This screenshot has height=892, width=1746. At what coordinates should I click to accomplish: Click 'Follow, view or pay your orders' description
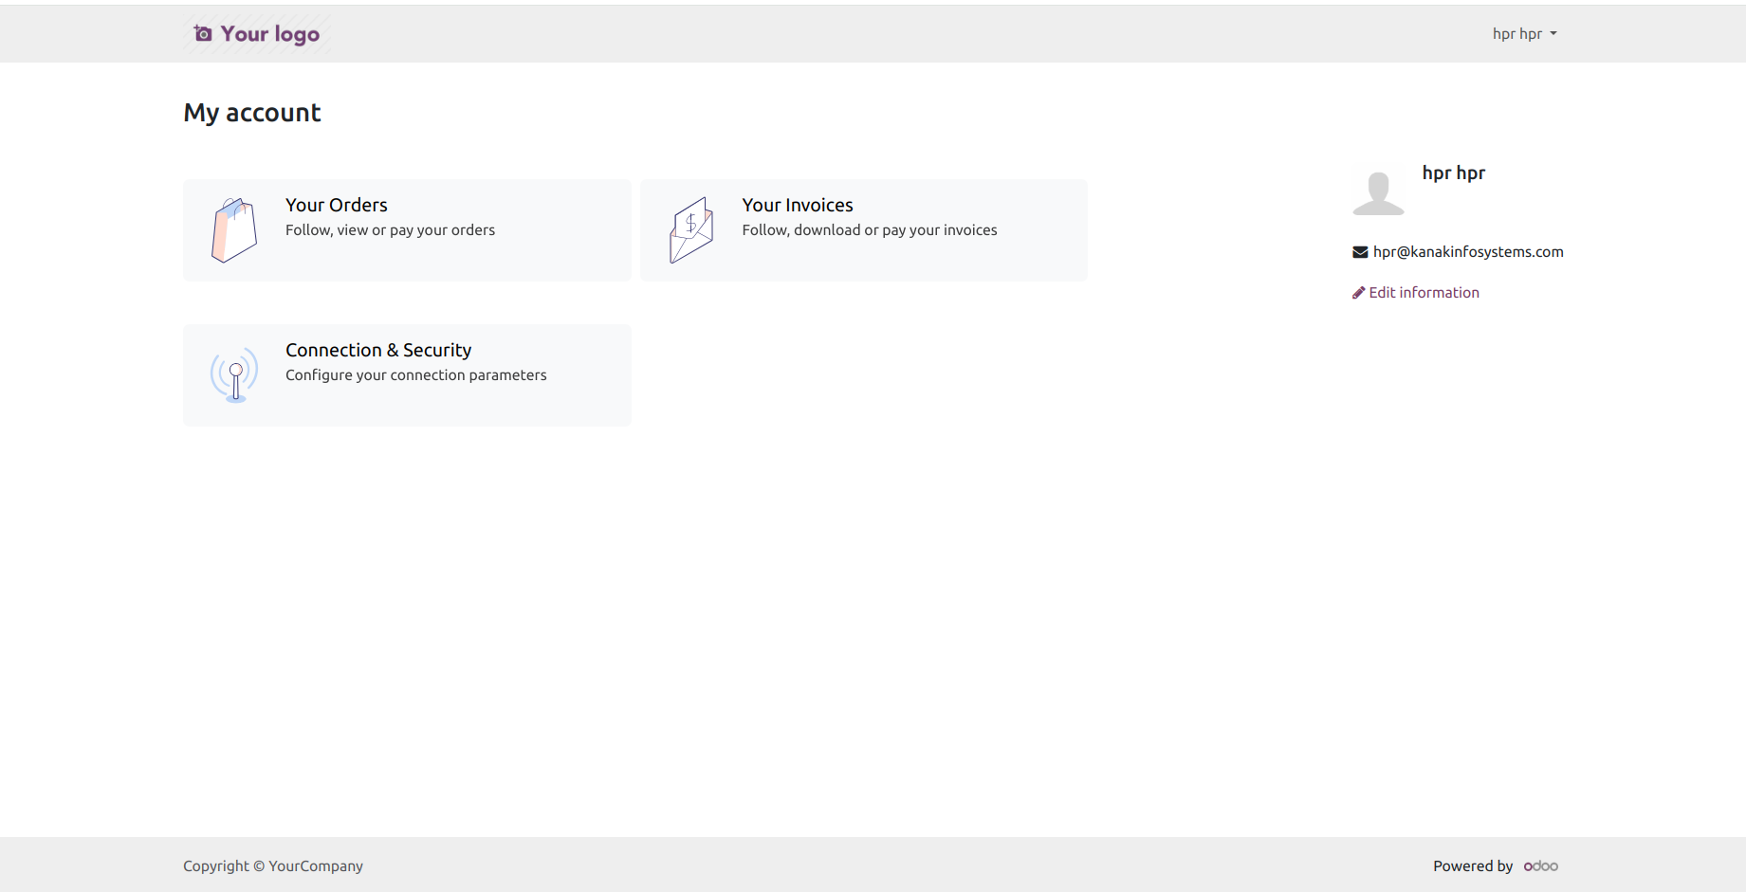[x=390, y=230]
